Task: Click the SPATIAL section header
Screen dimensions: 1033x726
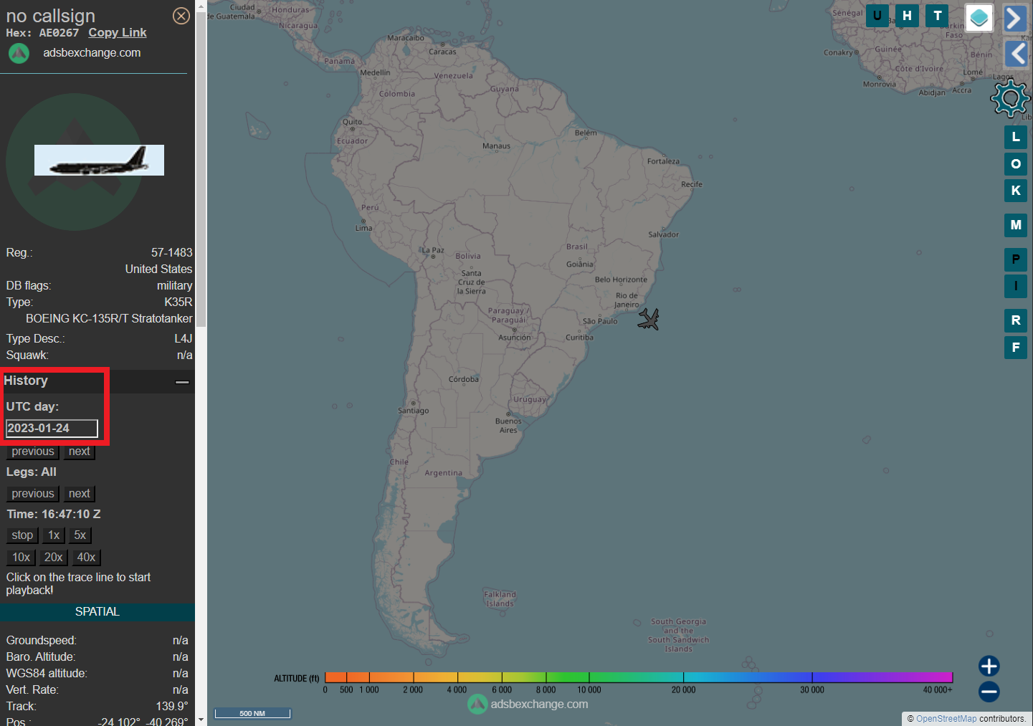Action: (97, 612)
